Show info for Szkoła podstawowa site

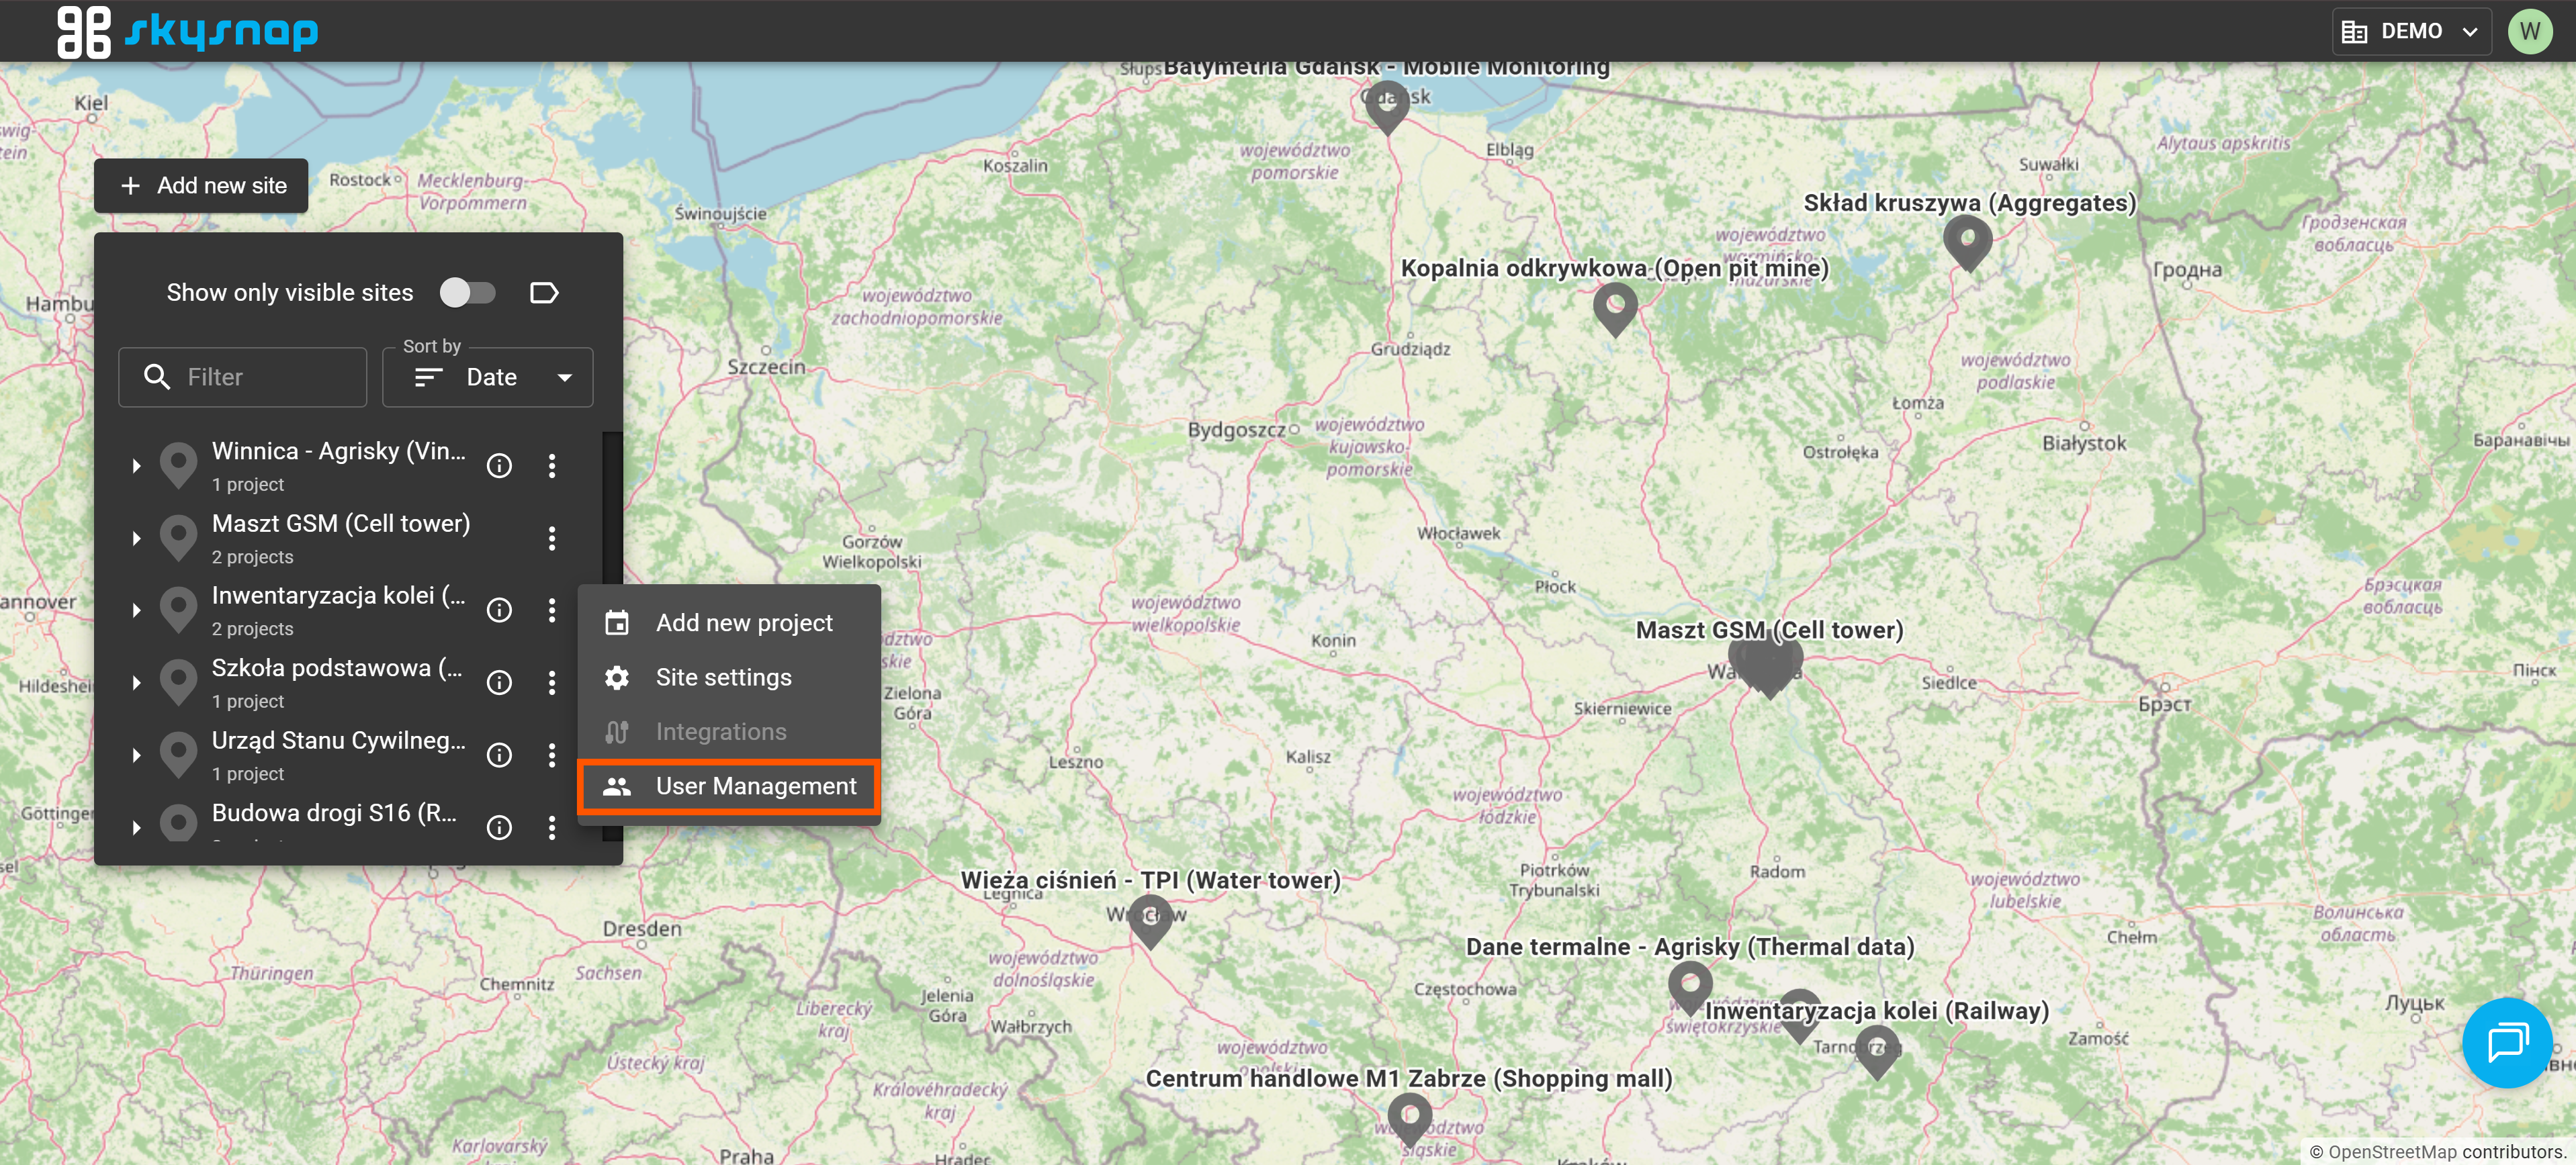pos(499,683)
